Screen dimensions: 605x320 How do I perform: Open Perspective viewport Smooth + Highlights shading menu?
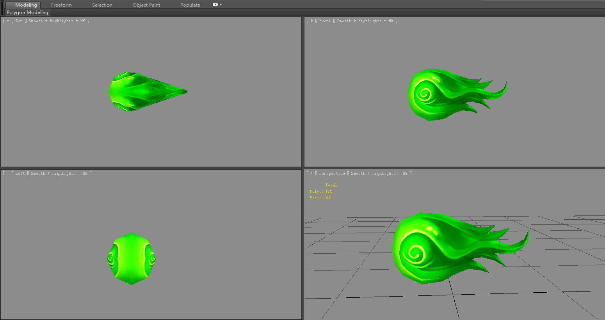pos(379,173)
